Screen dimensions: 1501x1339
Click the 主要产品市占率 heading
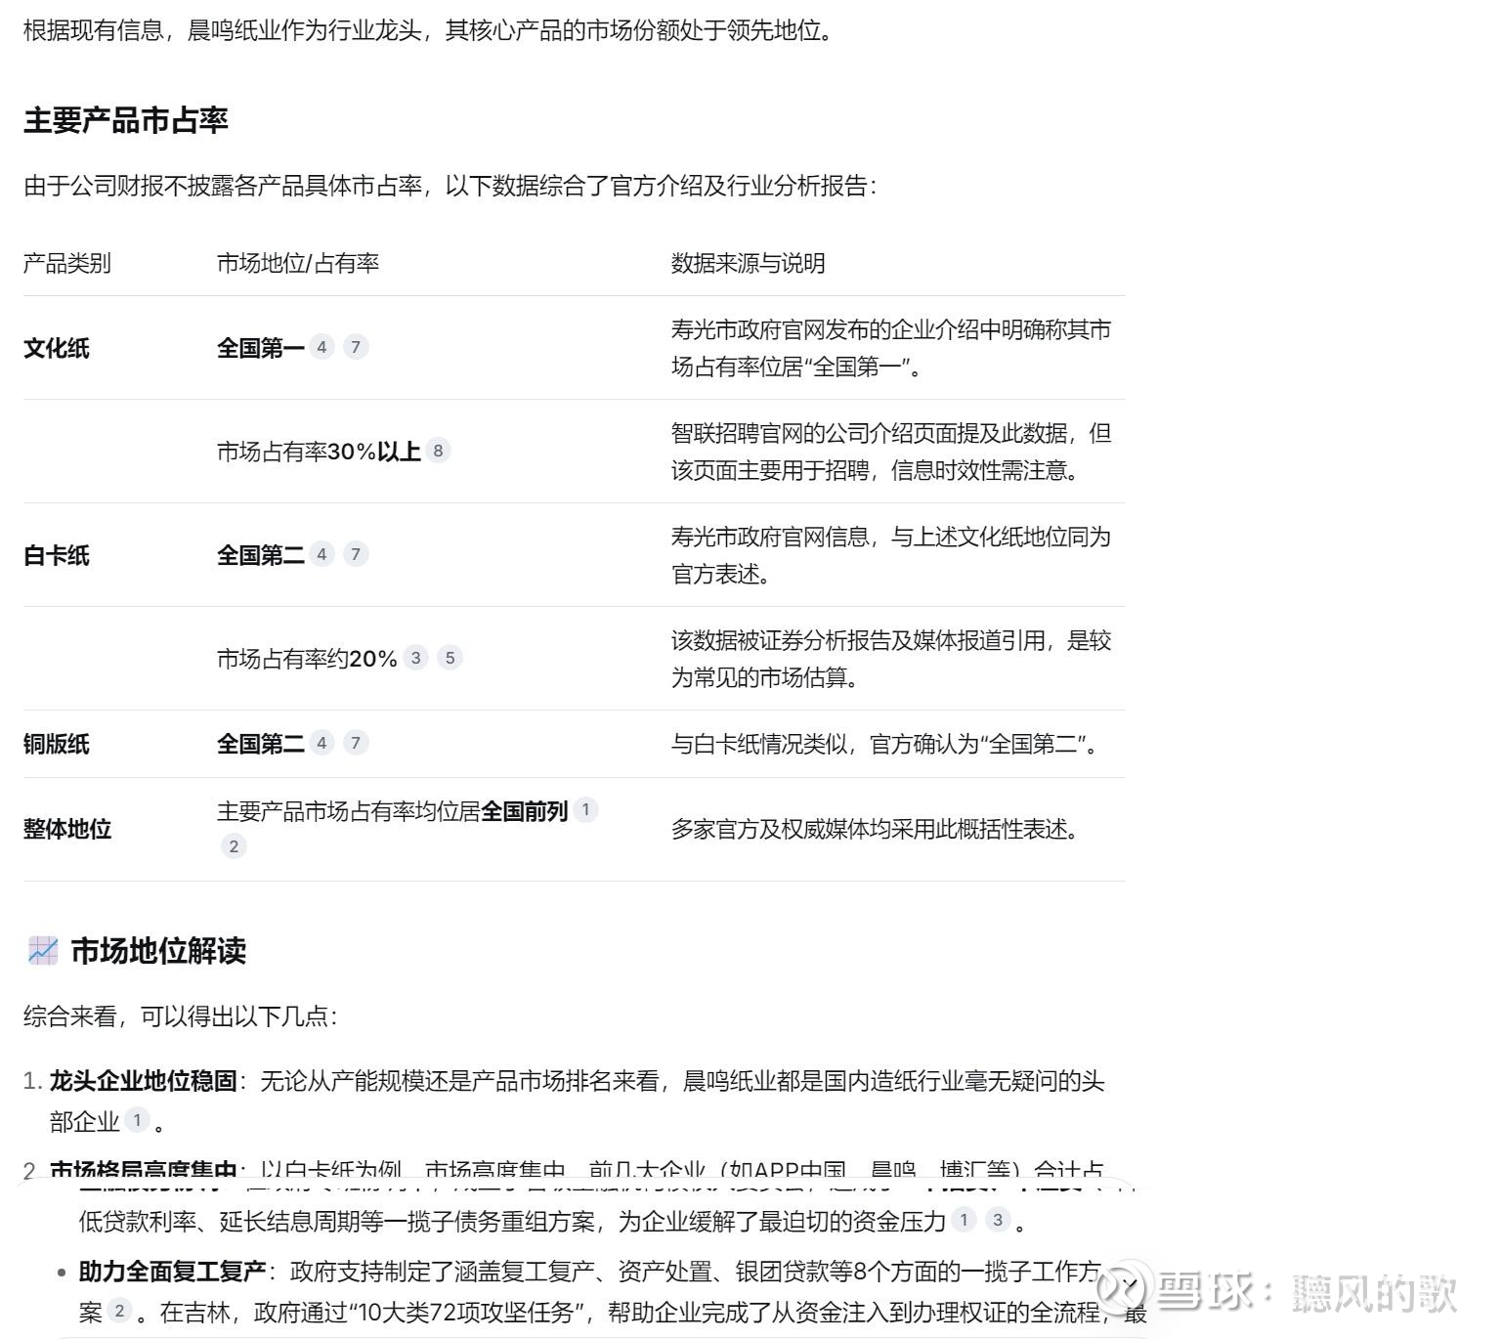point(126,120)
